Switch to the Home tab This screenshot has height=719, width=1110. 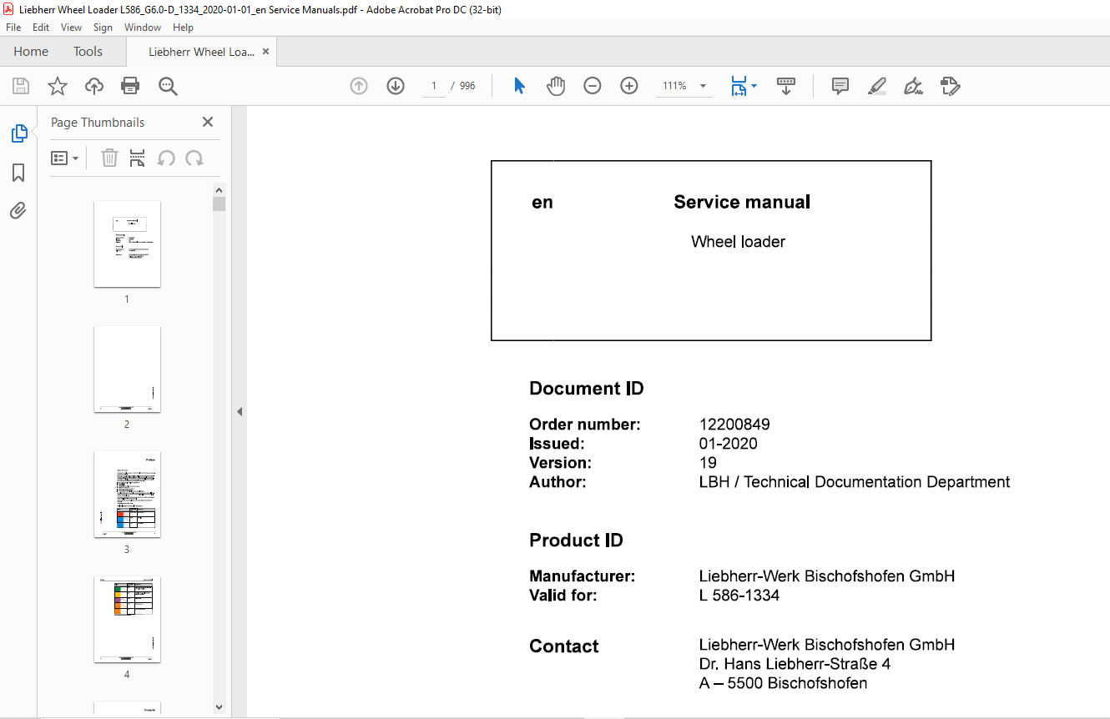click(31, 51)
